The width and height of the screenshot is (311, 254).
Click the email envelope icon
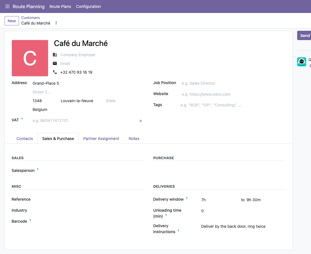[x=55, y=63]
